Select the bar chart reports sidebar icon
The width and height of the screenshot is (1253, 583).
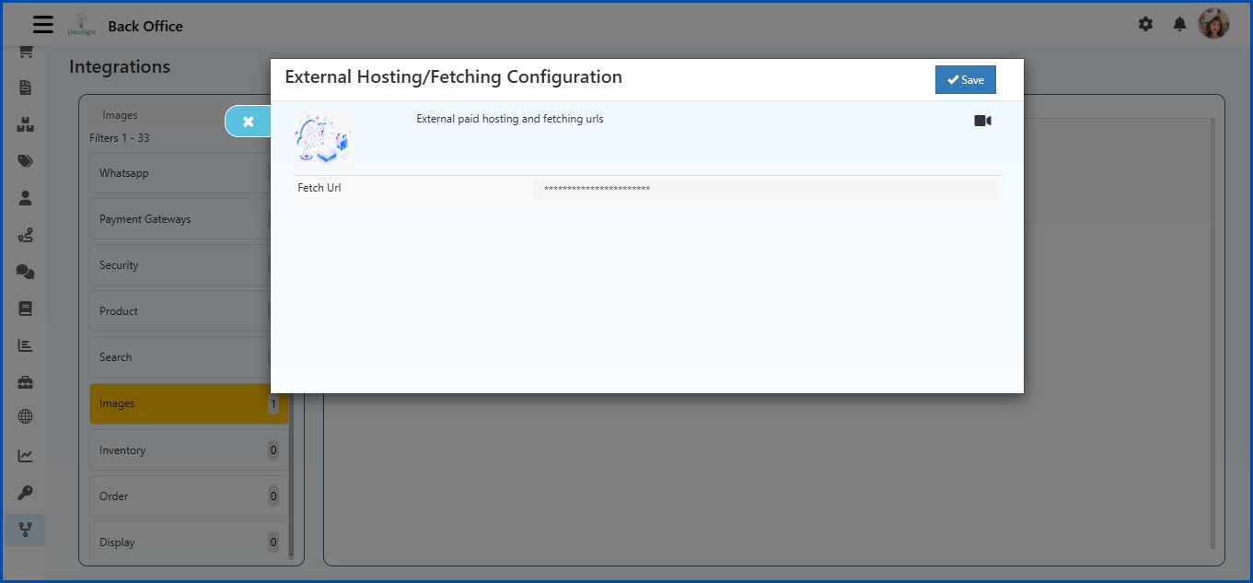(25, 344)
